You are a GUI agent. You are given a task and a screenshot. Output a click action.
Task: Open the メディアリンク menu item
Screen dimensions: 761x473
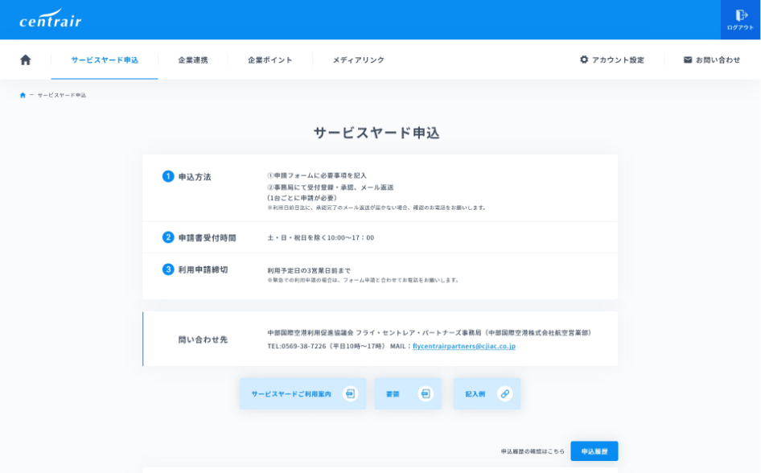click(x=359, y=60)
